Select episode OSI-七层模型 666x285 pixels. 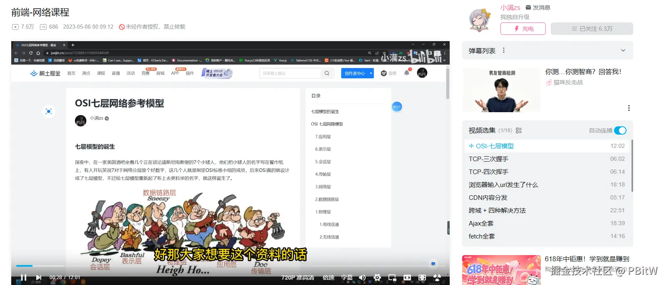[x=547, y=146]
